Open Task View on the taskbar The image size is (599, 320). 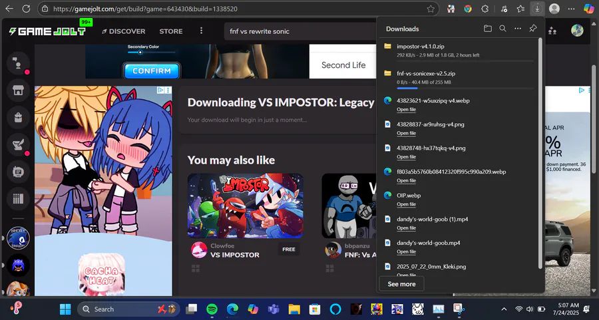[x=192, y=309]
